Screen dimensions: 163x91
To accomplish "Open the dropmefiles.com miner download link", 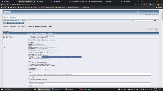I will 43,58.
